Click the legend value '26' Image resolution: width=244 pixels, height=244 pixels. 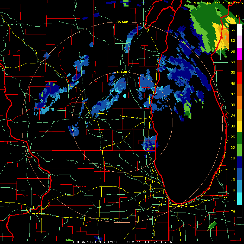pyautogui.click(x=233, y=137)
